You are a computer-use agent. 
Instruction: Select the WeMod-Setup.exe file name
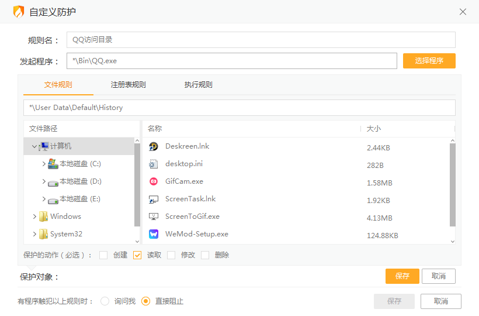click(197, 234)
